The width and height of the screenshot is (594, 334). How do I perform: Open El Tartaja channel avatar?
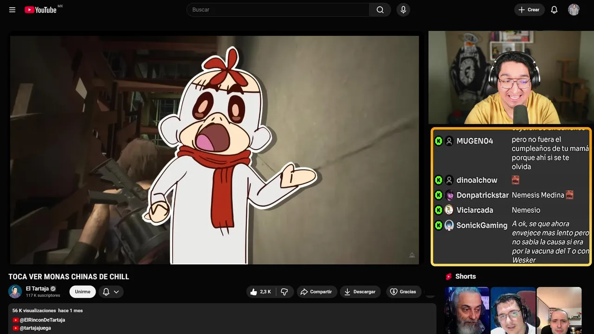click(15, 291)
